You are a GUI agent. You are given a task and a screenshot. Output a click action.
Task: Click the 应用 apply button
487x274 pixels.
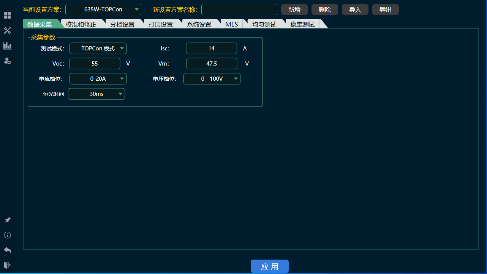click(x=270, y=266)
